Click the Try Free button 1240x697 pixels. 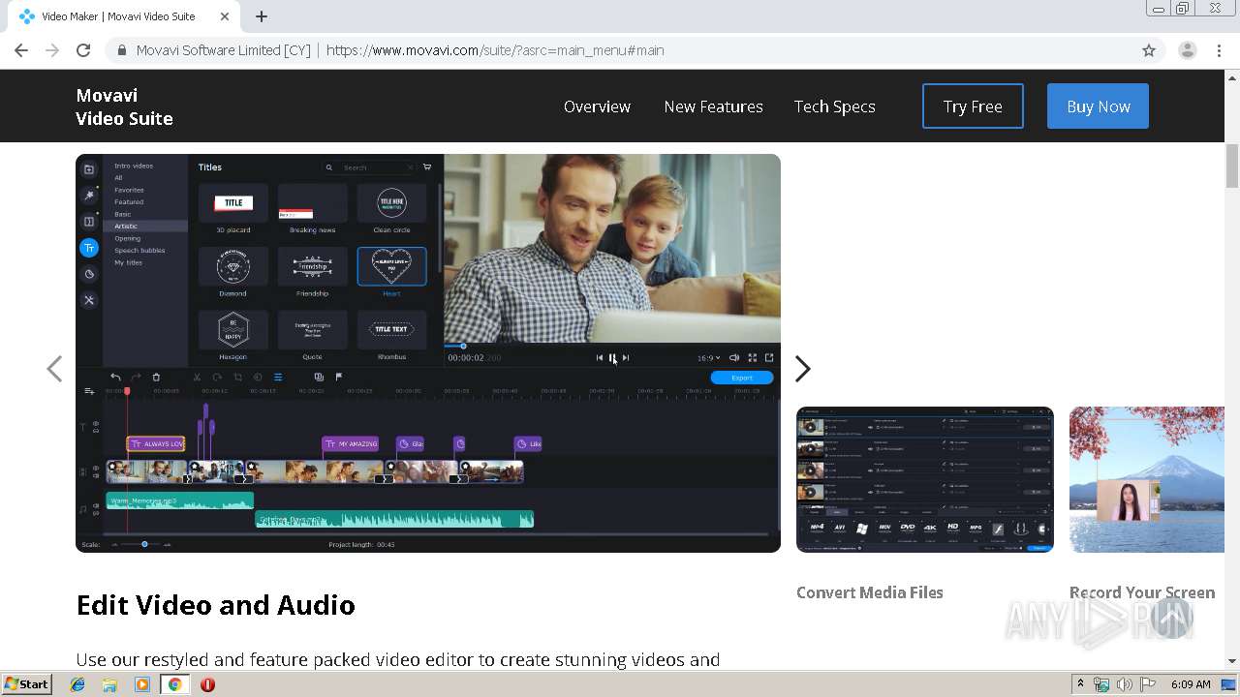(x=973, y=106)
